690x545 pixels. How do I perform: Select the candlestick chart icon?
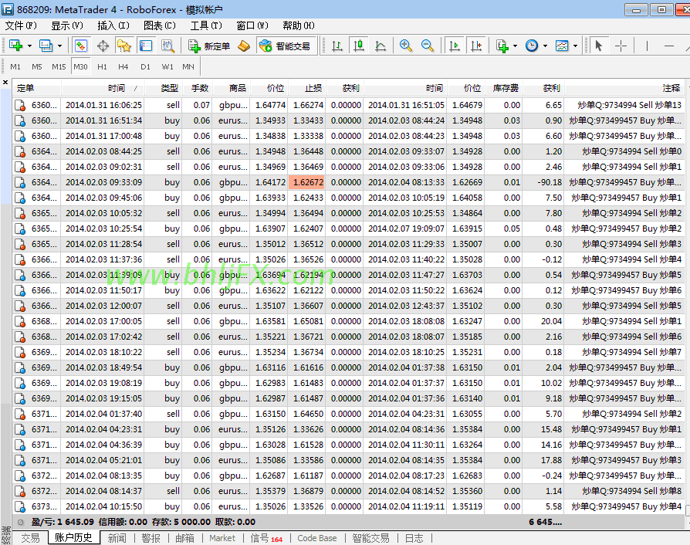[359, 46]
